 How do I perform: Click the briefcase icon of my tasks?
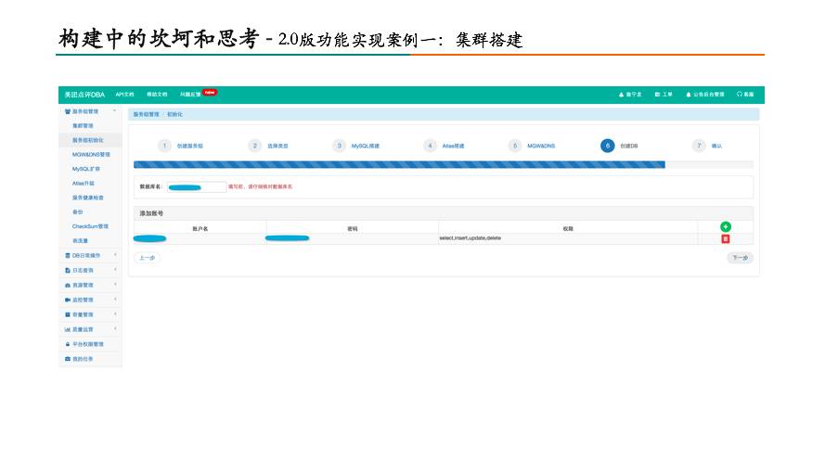(x=68, y=359)
